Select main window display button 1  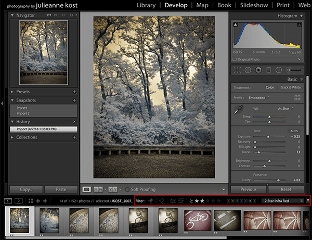click(x=8, y=201)
